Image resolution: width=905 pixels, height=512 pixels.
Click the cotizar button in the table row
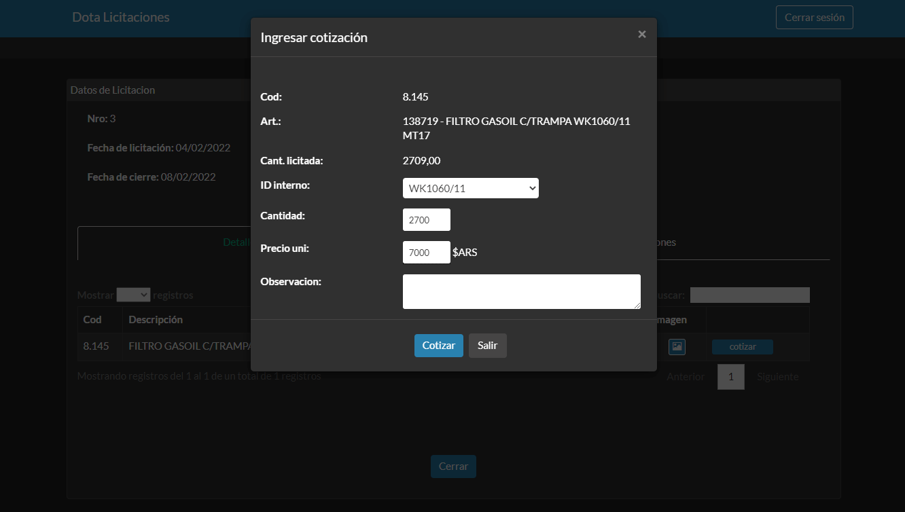coord(742,347)
